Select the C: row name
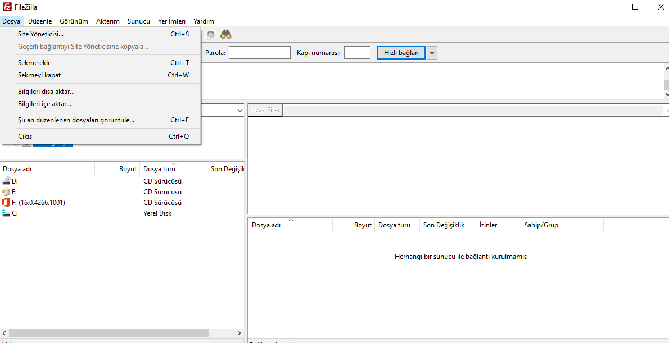669x343 pixels. pyautogui.click(x=15, y=213)
